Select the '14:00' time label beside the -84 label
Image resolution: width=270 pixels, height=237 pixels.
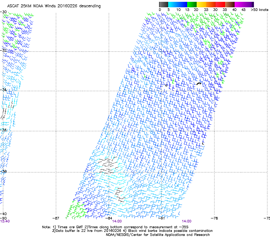point(117,221)
